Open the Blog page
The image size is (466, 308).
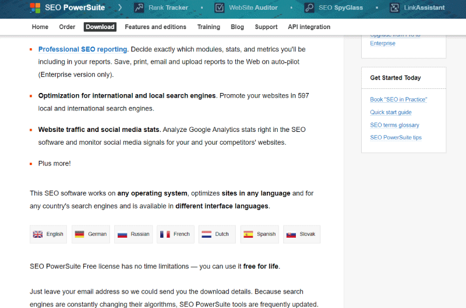click(237, 27)
